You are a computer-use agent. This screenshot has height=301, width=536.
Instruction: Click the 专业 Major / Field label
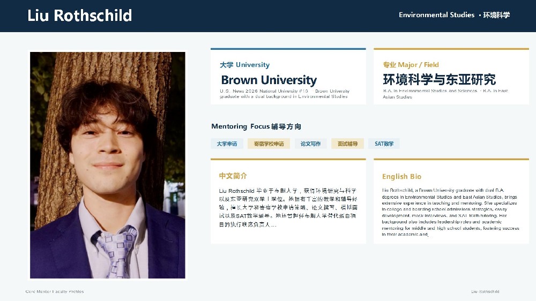pyautogui.click(x=411, y=65)
